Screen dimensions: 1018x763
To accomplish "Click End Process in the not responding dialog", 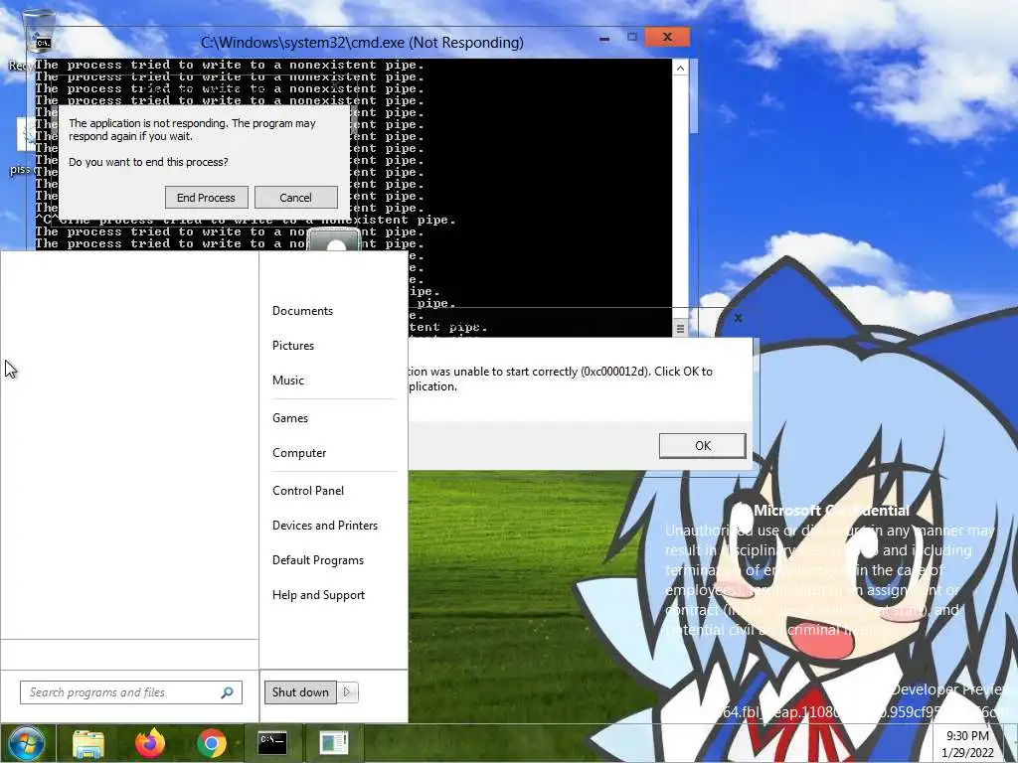I will [207, 198].
